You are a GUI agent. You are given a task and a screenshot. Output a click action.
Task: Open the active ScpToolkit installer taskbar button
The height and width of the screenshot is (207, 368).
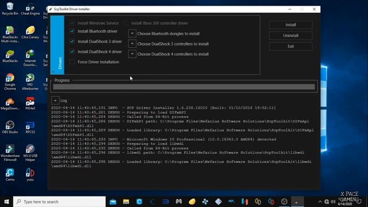297,202
